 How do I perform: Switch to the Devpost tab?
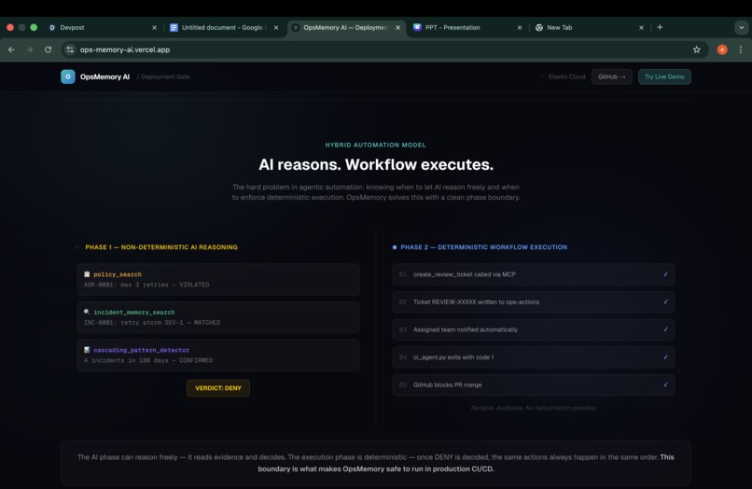click(x=102, y=27)
